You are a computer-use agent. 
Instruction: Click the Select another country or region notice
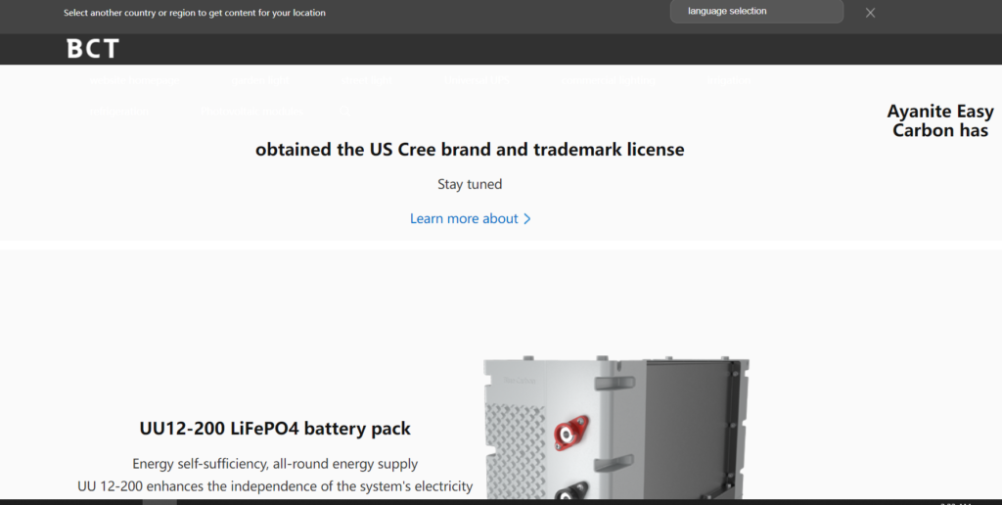[195, 13]
